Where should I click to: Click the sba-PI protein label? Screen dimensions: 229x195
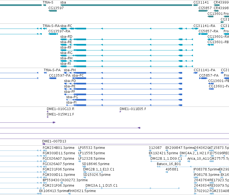[x=71, y=102]
